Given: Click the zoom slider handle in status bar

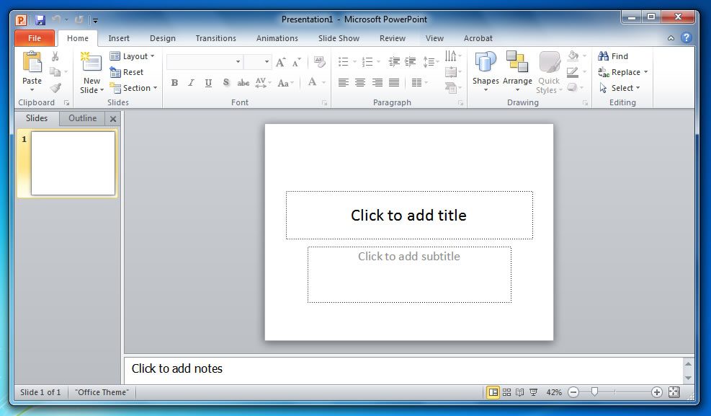Looking at the screenshot, I should (594, 392).
